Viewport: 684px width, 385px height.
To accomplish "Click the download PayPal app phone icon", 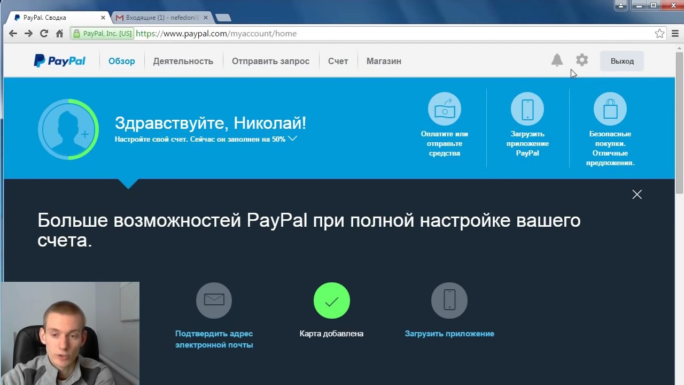I will [x=527, y=109].
